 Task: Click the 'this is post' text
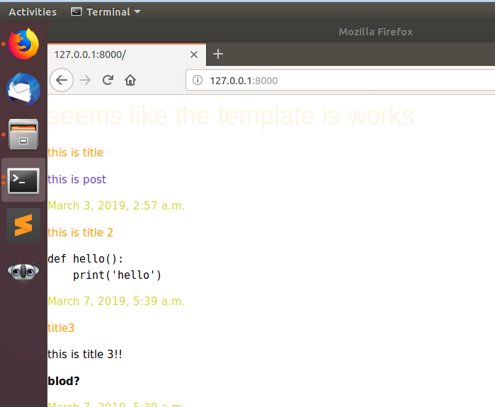click(x=76, y=179)
